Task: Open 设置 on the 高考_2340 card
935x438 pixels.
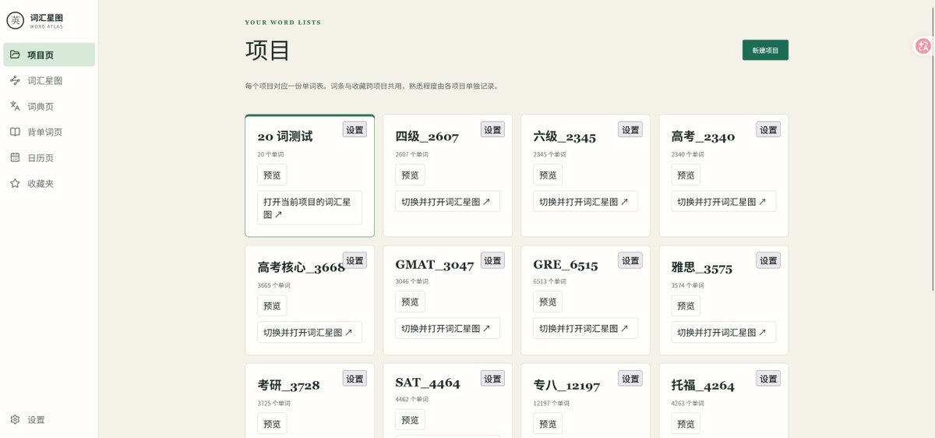Action: [x=768, y=129]
